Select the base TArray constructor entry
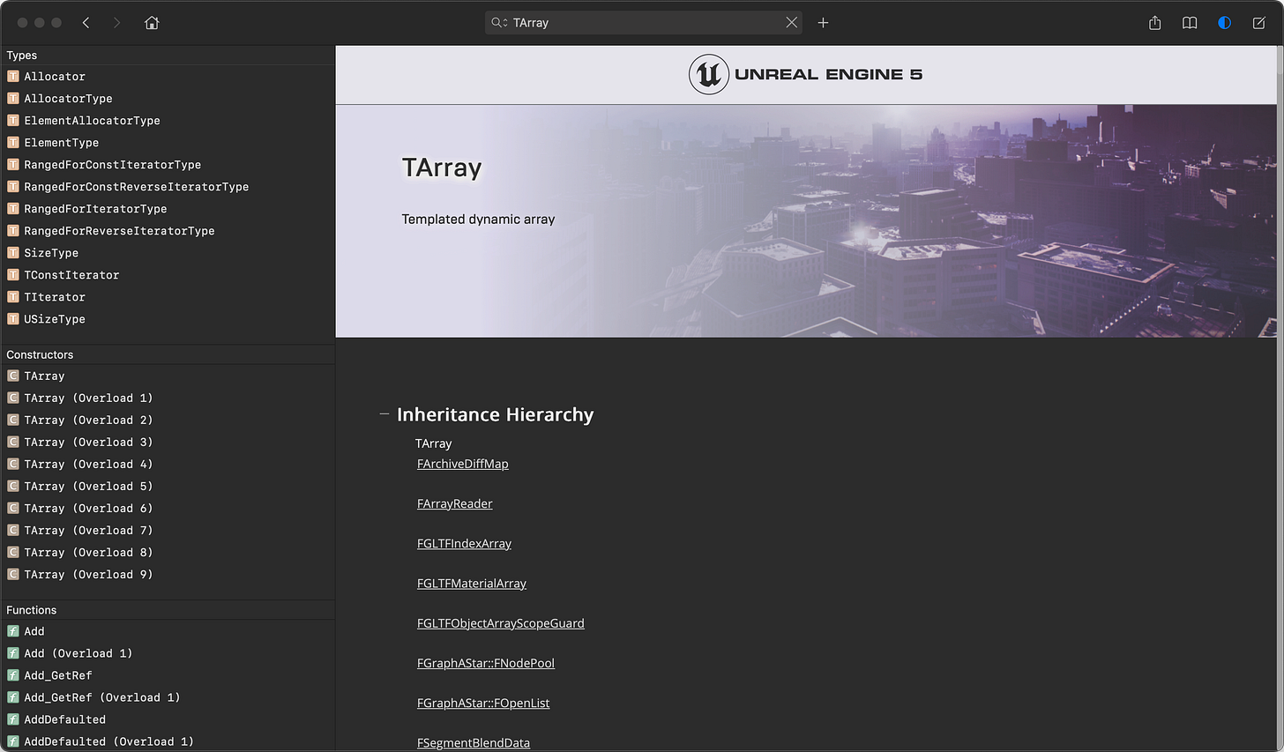 pyautogui.click(x=168, y=376)
